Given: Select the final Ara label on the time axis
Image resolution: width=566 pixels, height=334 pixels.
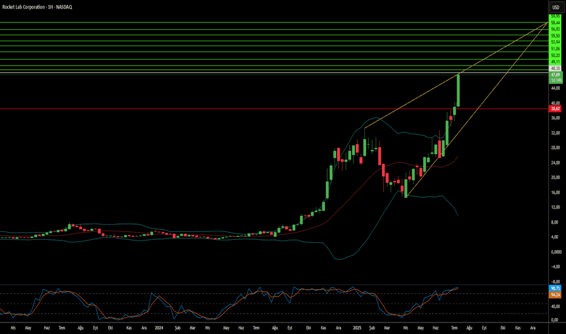Looking at the screenshot, I should tap(533, 328).
